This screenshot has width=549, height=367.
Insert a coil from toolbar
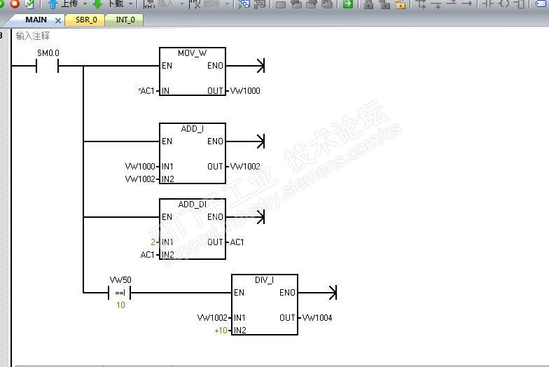(504, 4)
